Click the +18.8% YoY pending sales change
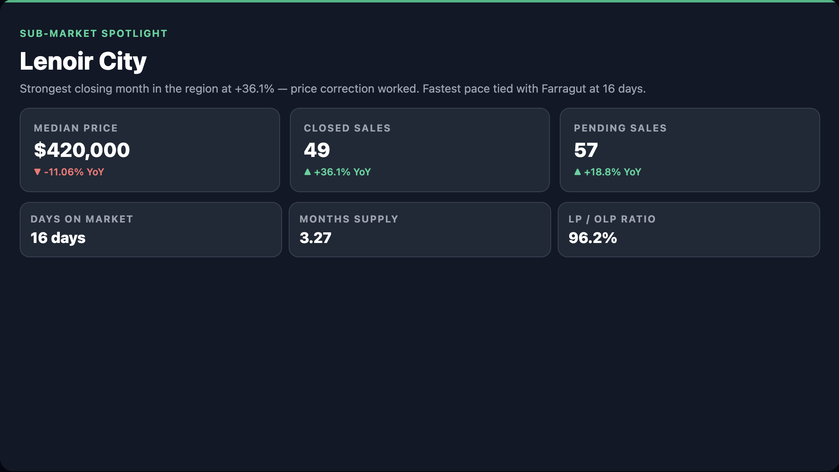This screenshot has height=472, width=839. click(x=613, y=172)
